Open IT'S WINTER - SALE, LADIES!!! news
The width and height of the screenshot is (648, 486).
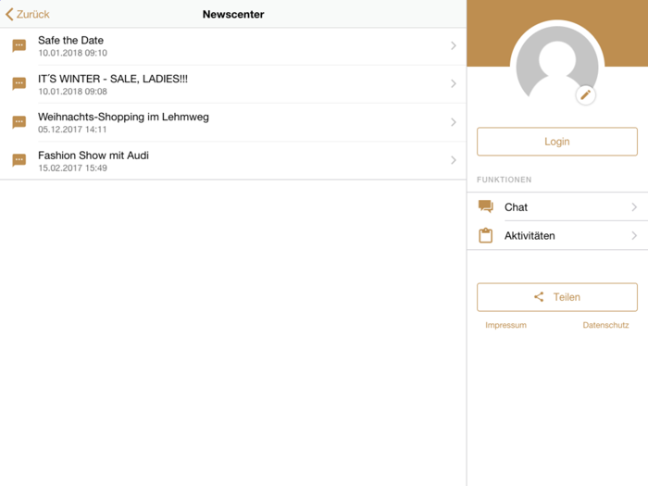233,84
